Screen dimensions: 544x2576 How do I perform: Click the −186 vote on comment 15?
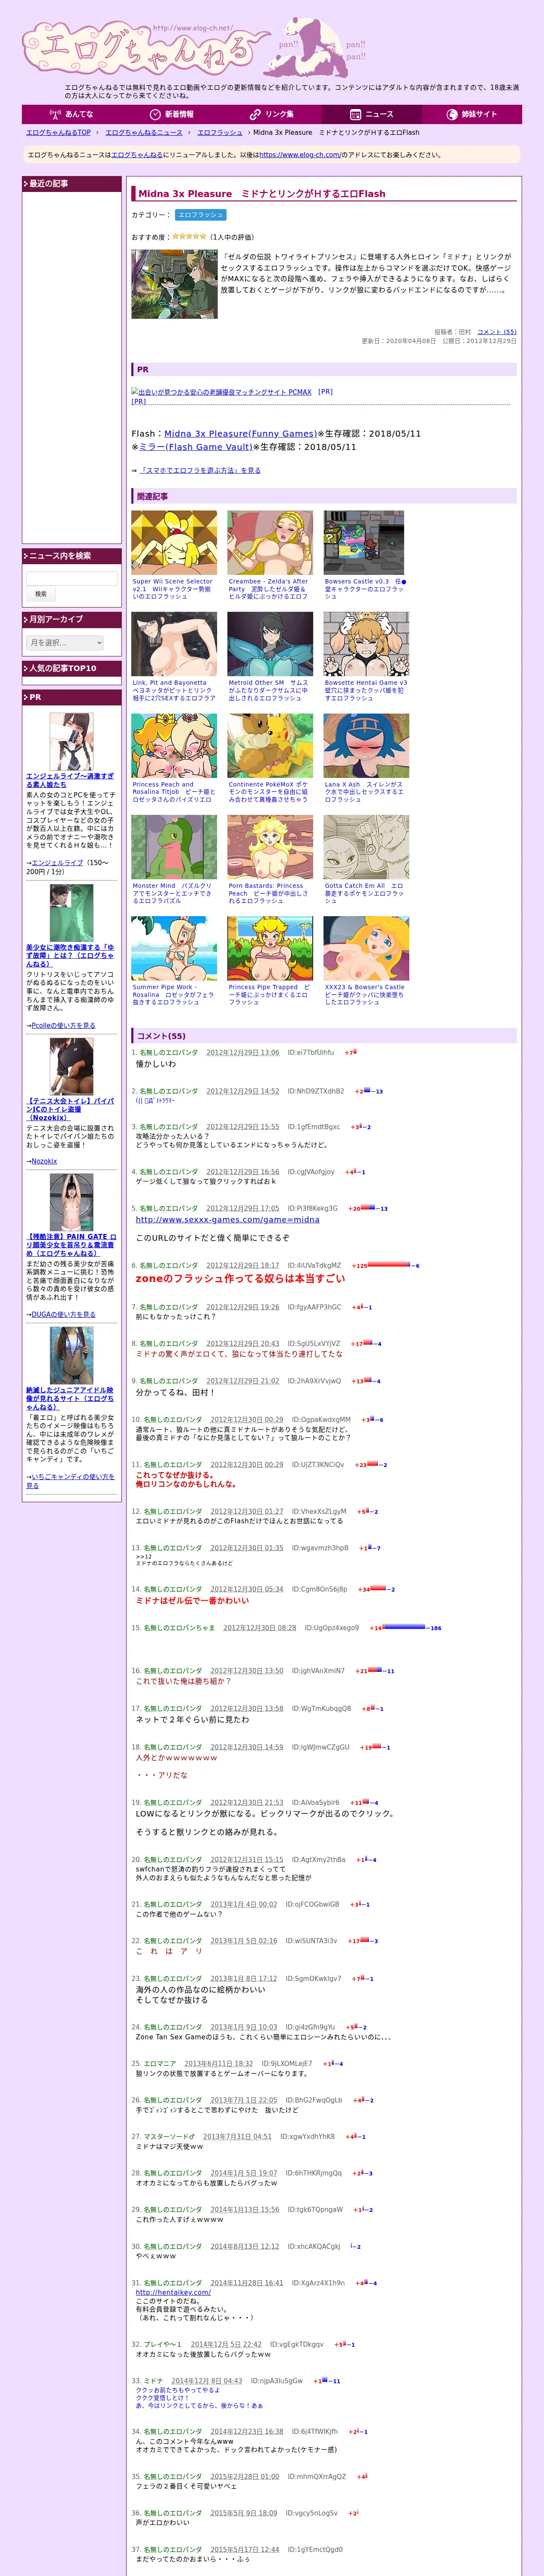point(434,1628)
